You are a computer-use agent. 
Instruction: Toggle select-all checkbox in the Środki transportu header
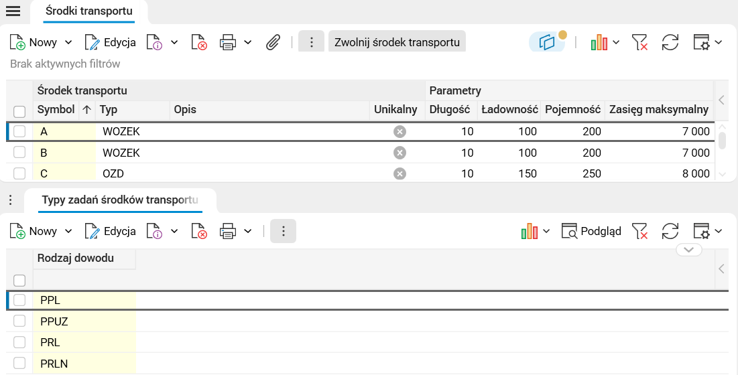point(19,111)
